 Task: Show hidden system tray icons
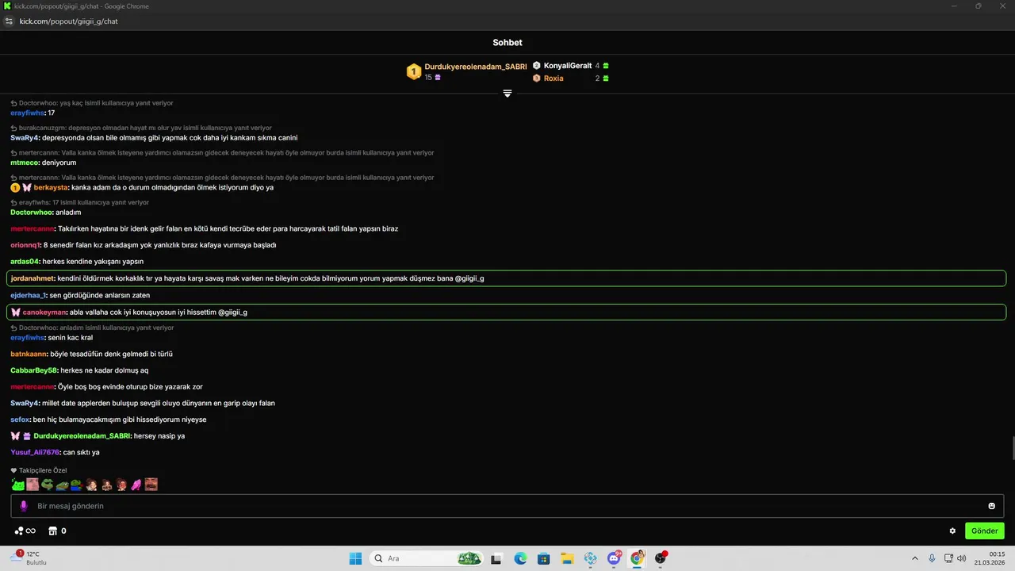click(914, 558)
